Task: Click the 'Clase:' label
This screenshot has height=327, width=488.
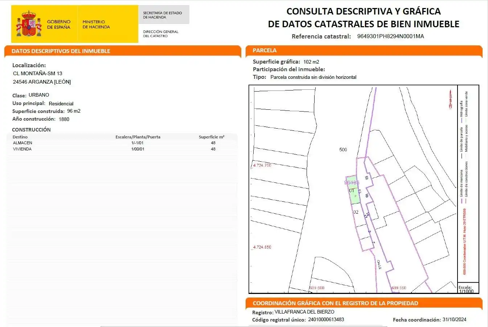Action: coord(19,96)
